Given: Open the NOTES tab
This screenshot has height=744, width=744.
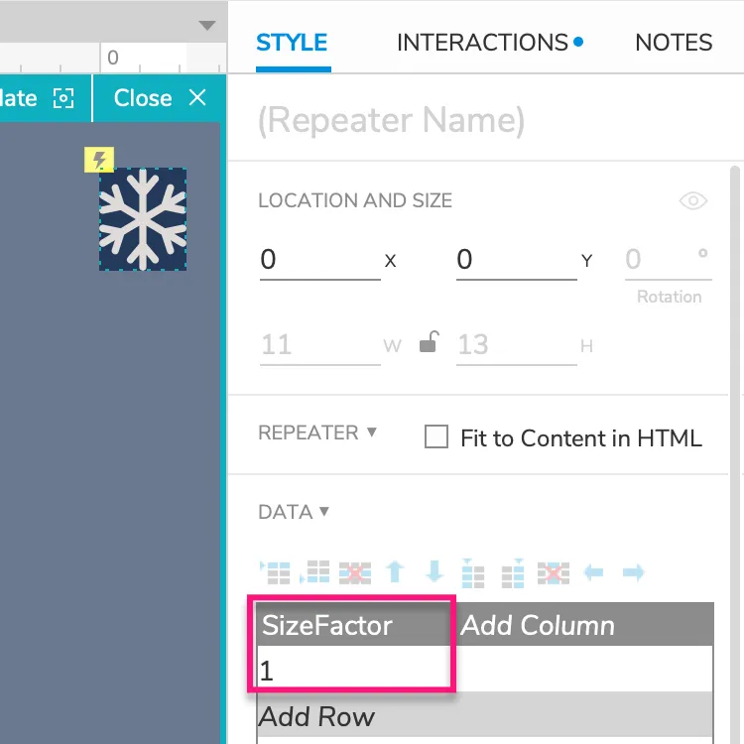Looking at the screenshot, I should point(674,43).
